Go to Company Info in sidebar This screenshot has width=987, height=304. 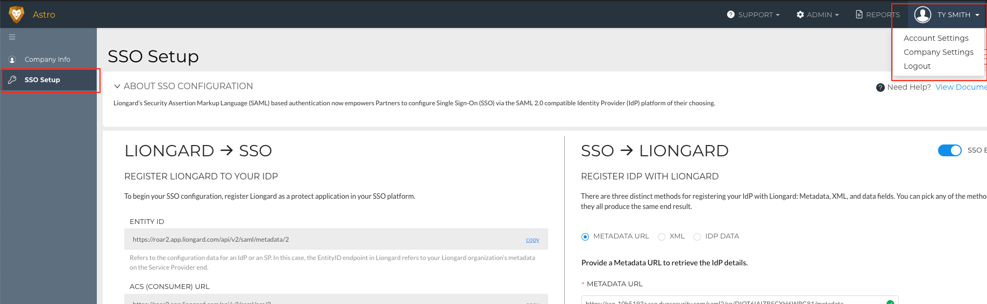pos(48,60)
